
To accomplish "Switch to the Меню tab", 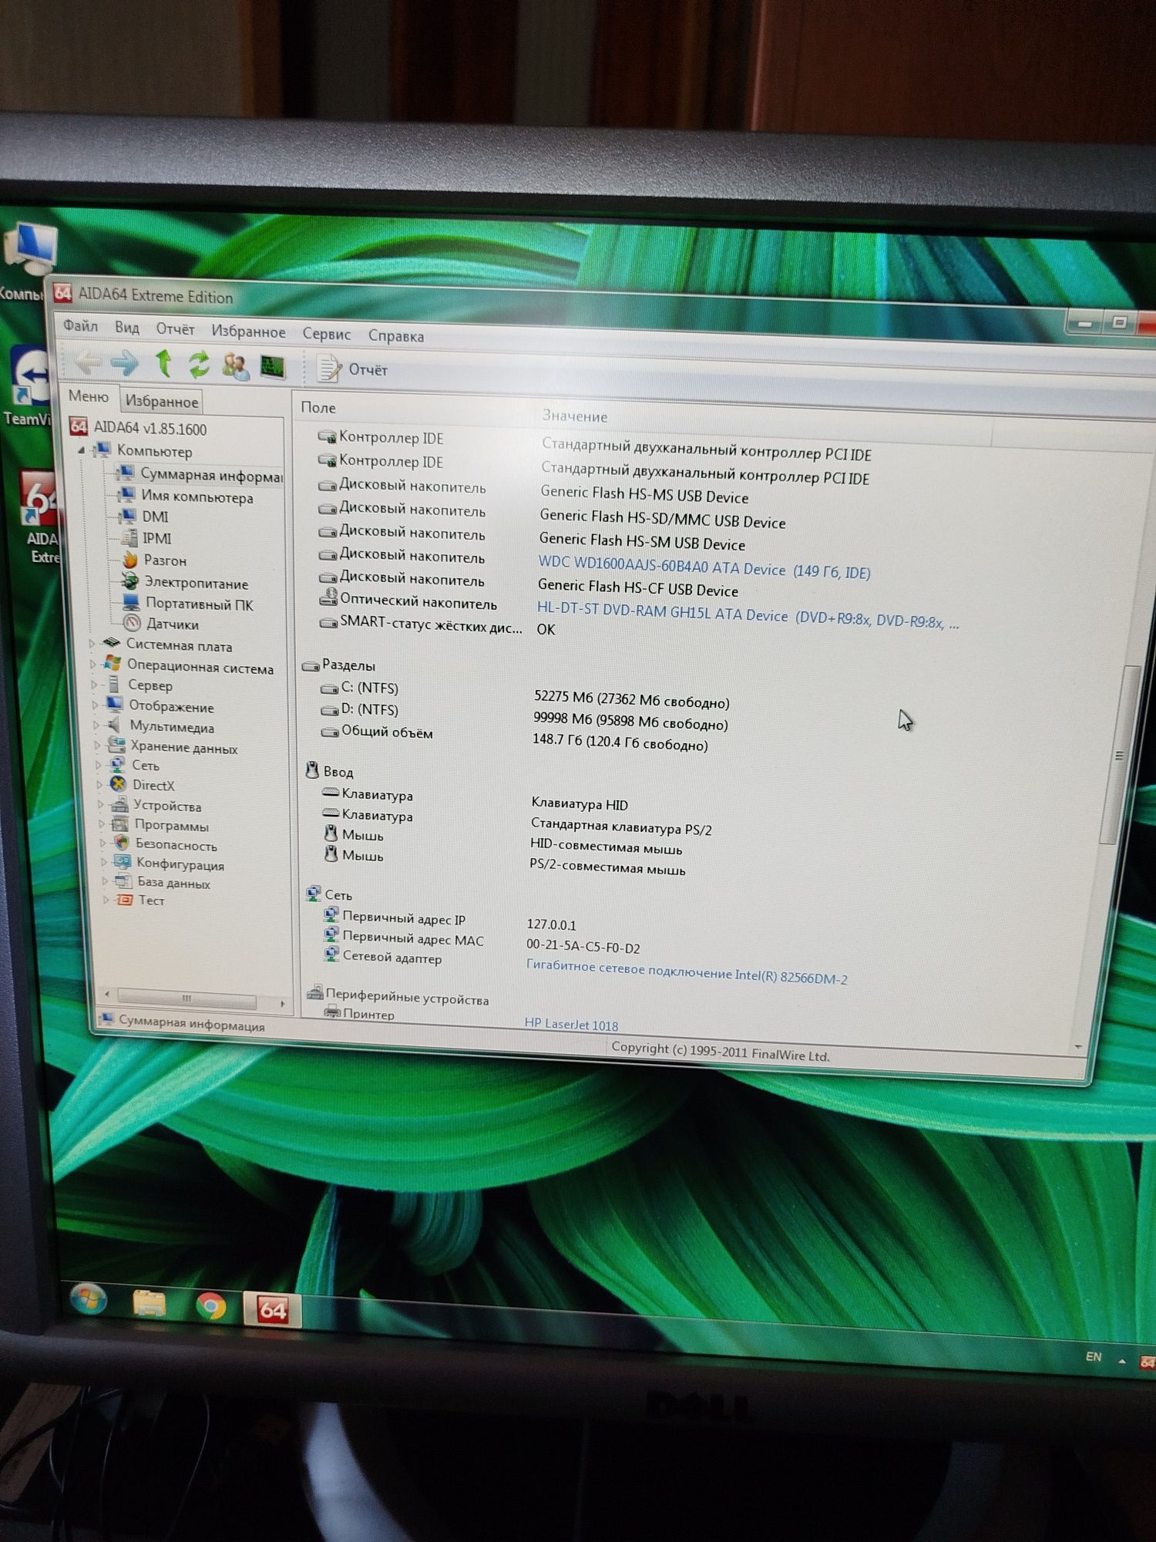I will point(89,396).
